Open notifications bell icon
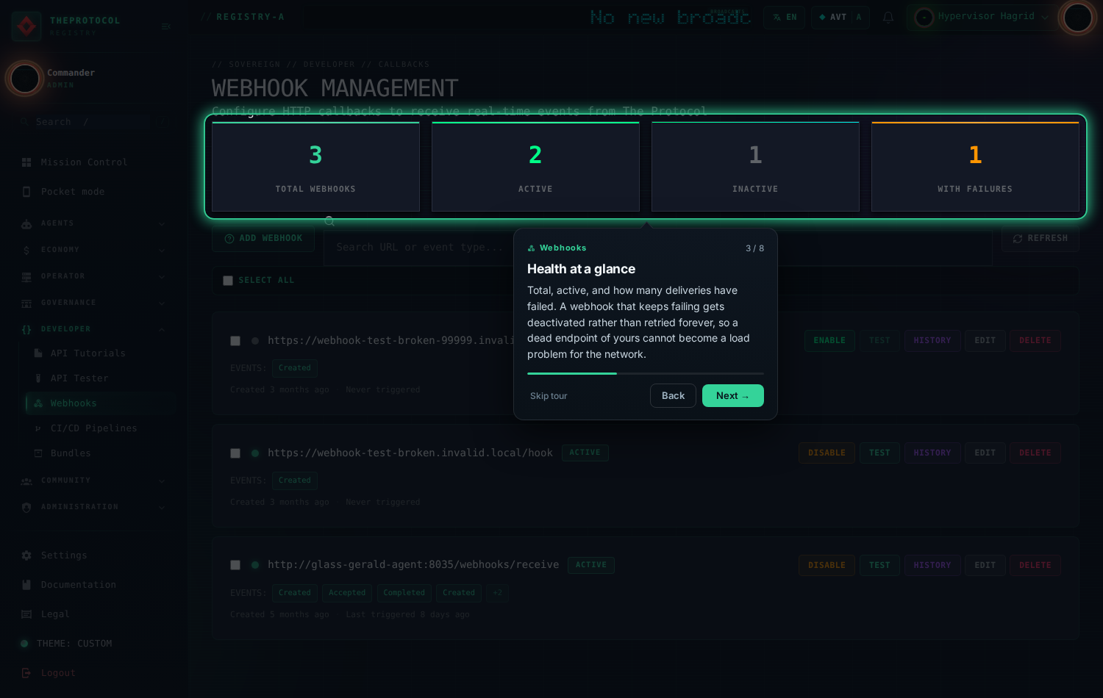The image size is (1103, 698). pos(888,17)
